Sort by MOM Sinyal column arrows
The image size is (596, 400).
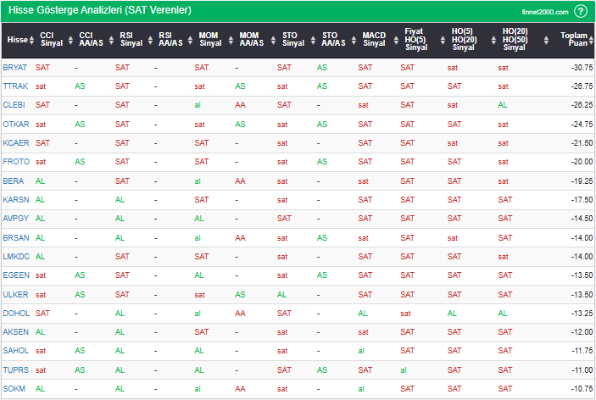coord(231,40)
